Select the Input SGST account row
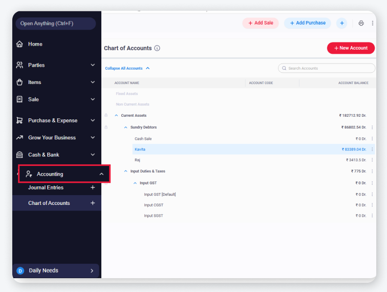The width and height of the screenshot is (387, 292). (x=259, y=216)
